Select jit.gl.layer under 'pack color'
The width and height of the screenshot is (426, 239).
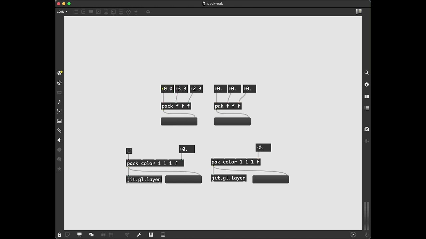point(144,180)
